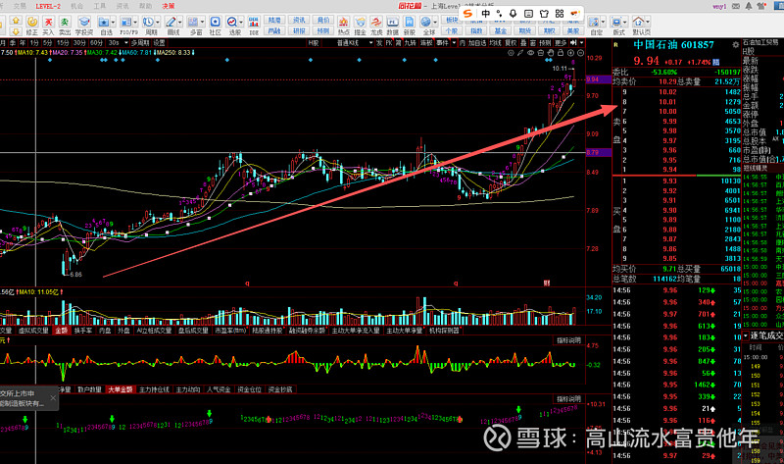The height and width of the screenshot is (464, 784).
Task: Click the 美股 US stocks button
Action: tap(573, 31)
